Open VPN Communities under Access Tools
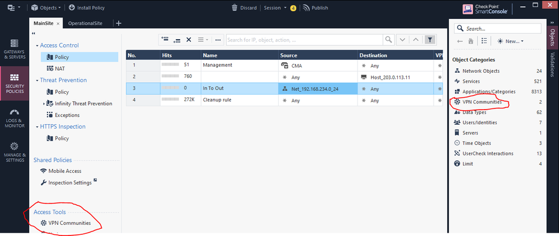559x236 pixels. coord(66,223)
